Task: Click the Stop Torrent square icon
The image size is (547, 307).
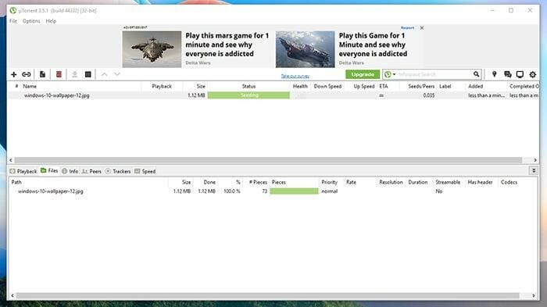Action: coord(88,74)
